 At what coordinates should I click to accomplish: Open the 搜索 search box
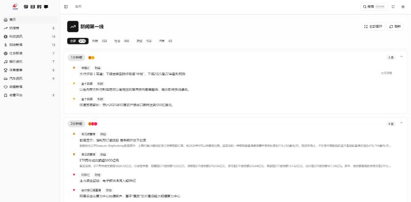pyautogui.click(x=374, y=7)
